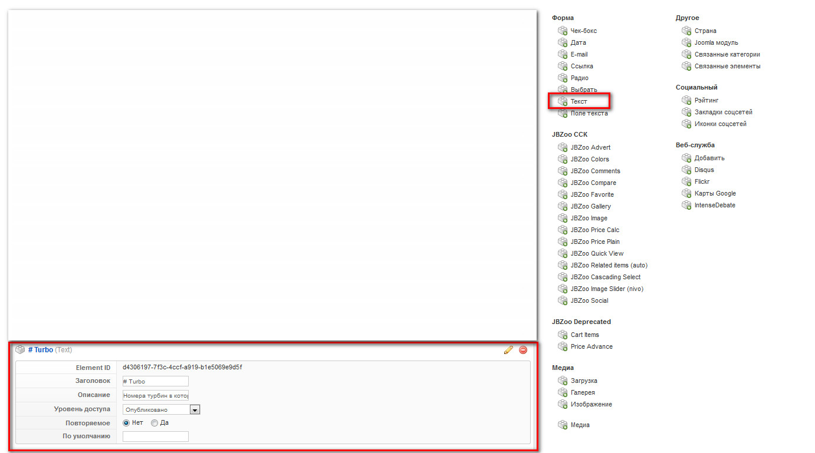Add the Disqus element
The height and width of the screenshot is (453, 815).
(704, 170)
